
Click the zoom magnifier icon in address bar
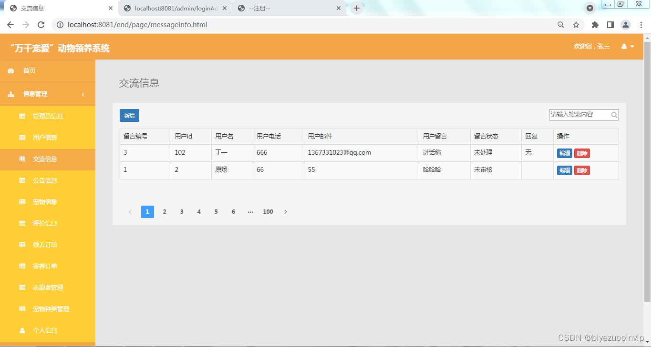pos(561,25)
